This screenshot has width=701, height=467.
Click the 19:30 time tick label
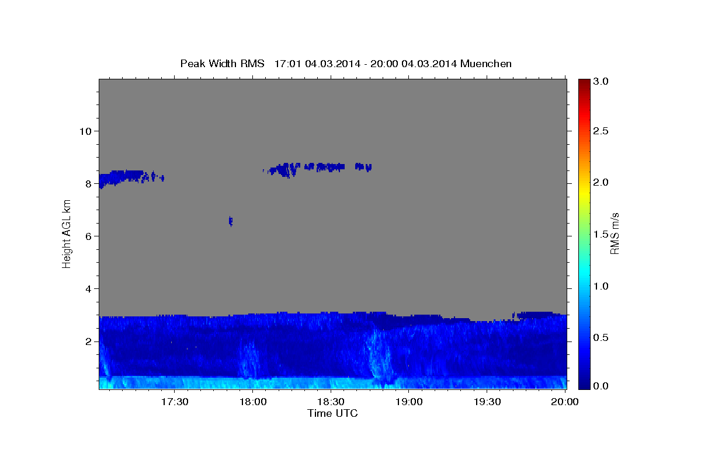pos(487,402)
